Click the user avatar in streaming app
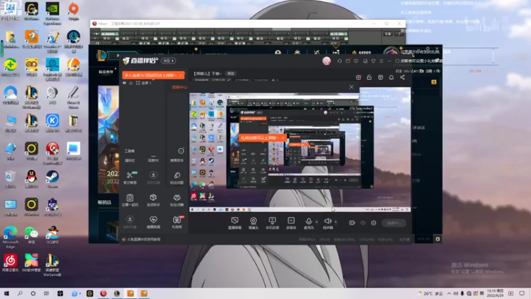 pyautogui.click(x=327, y=60)
